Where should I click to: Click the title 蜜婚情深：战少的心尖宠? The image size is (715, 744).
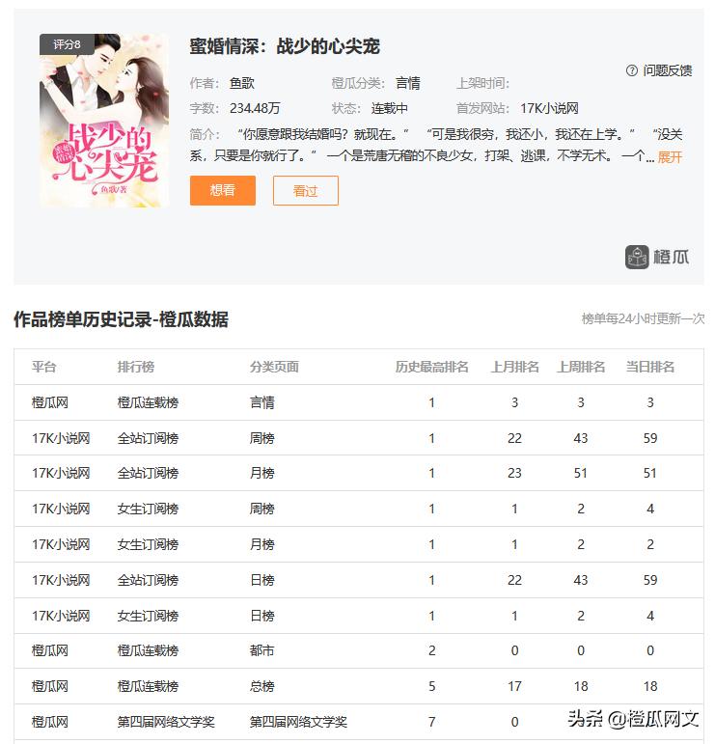[285, 46]
